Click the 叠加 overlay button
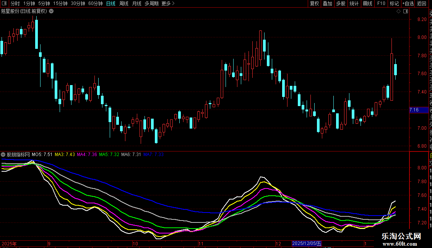 (327, 3)
